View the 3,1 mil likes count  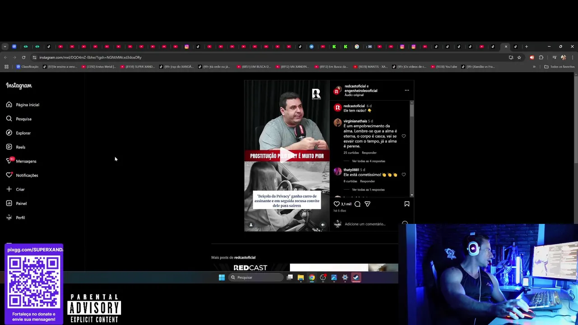tap(346, 204)
